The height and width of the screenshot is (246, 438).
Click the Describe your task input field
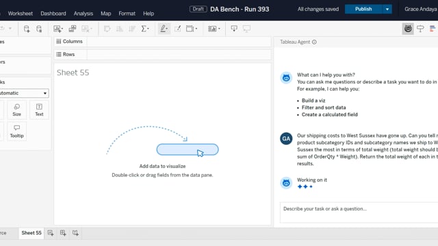click(359, 213)
